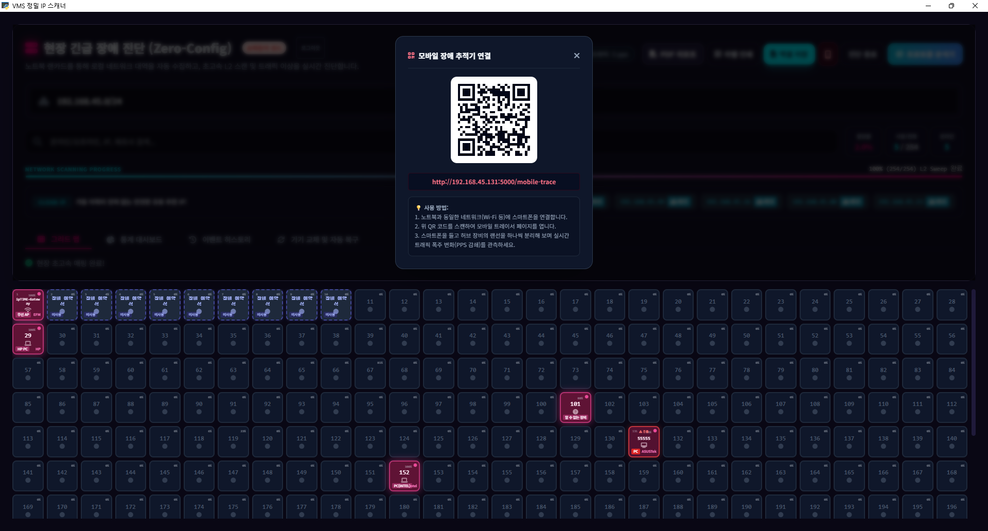
Task: Open reserved device slot number 5
Action: pyautogui.click(x=165, y=305)
